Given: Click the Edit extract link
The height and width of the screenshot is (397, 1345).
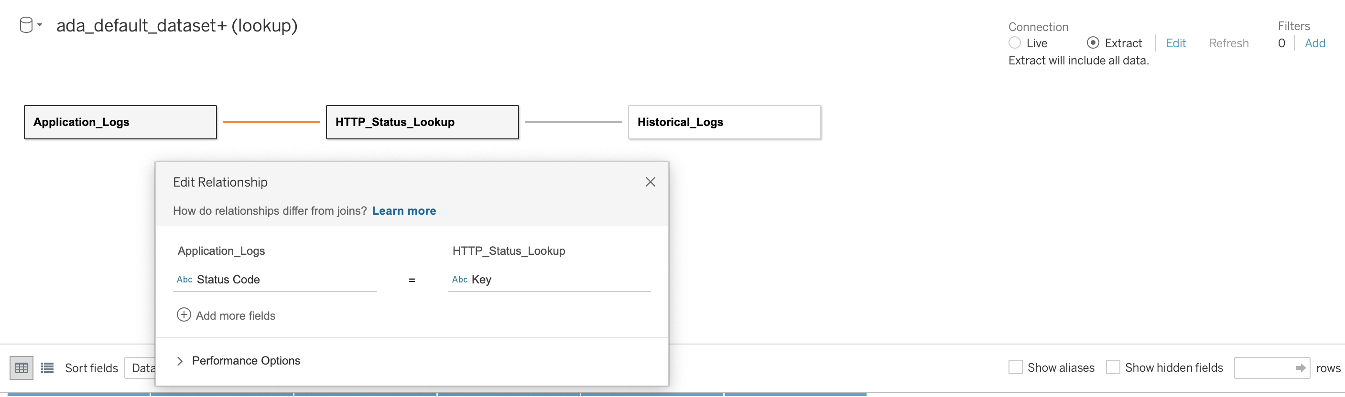Looking at the screenshot, I should 1176,43.
